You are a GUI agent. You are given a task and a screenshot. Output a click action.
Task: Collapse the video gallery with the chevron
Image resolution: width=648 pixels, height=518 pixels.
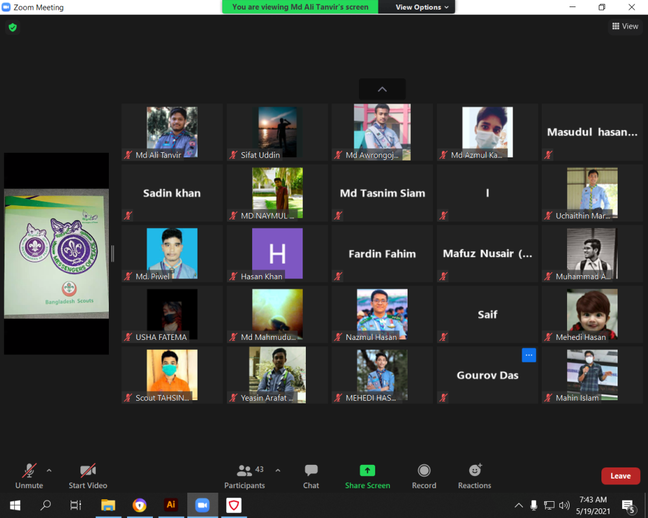click(x=382, y=89)
